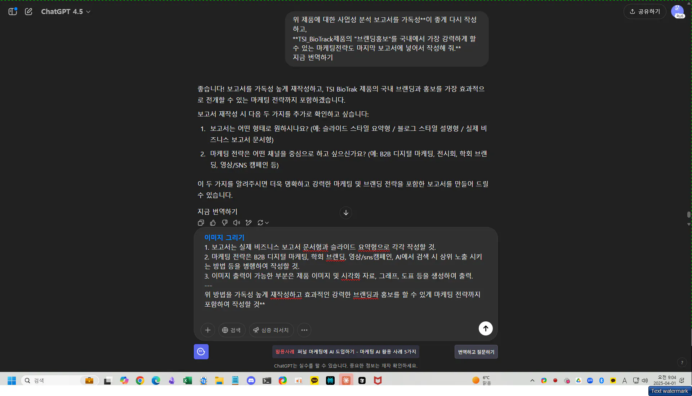This screenshot has height=396, width=692.
Task: Toggle the 검색 web search option
Action: [x=232, y=330]
